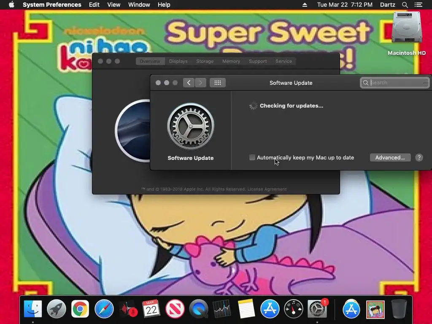Click System Preferences Dock icon with badge
Screen dimensions: 432x324
317,309
